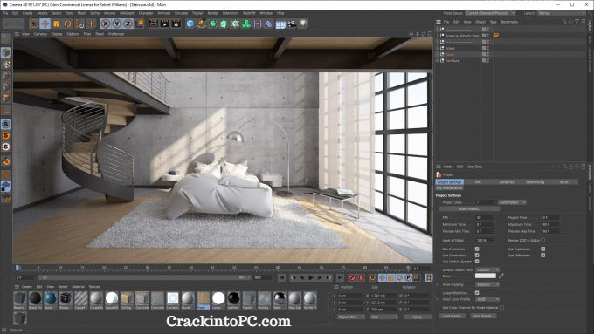Open Size mode dropdown in Coordinates
Image resolution: width=594 pixels, height=334 pixels.
pos(383,317)
